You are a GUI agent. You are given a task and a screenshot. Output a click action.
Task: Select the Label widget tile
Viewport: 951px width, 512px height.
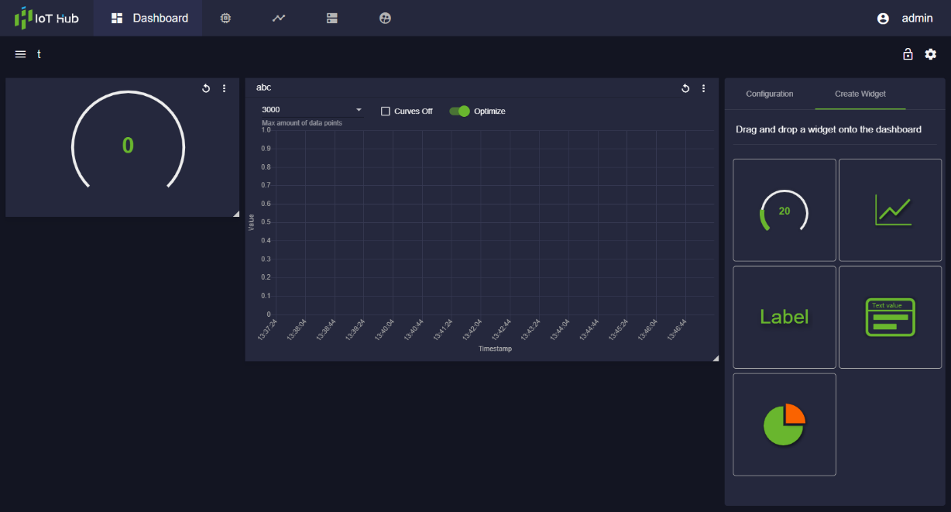[784, 317]
